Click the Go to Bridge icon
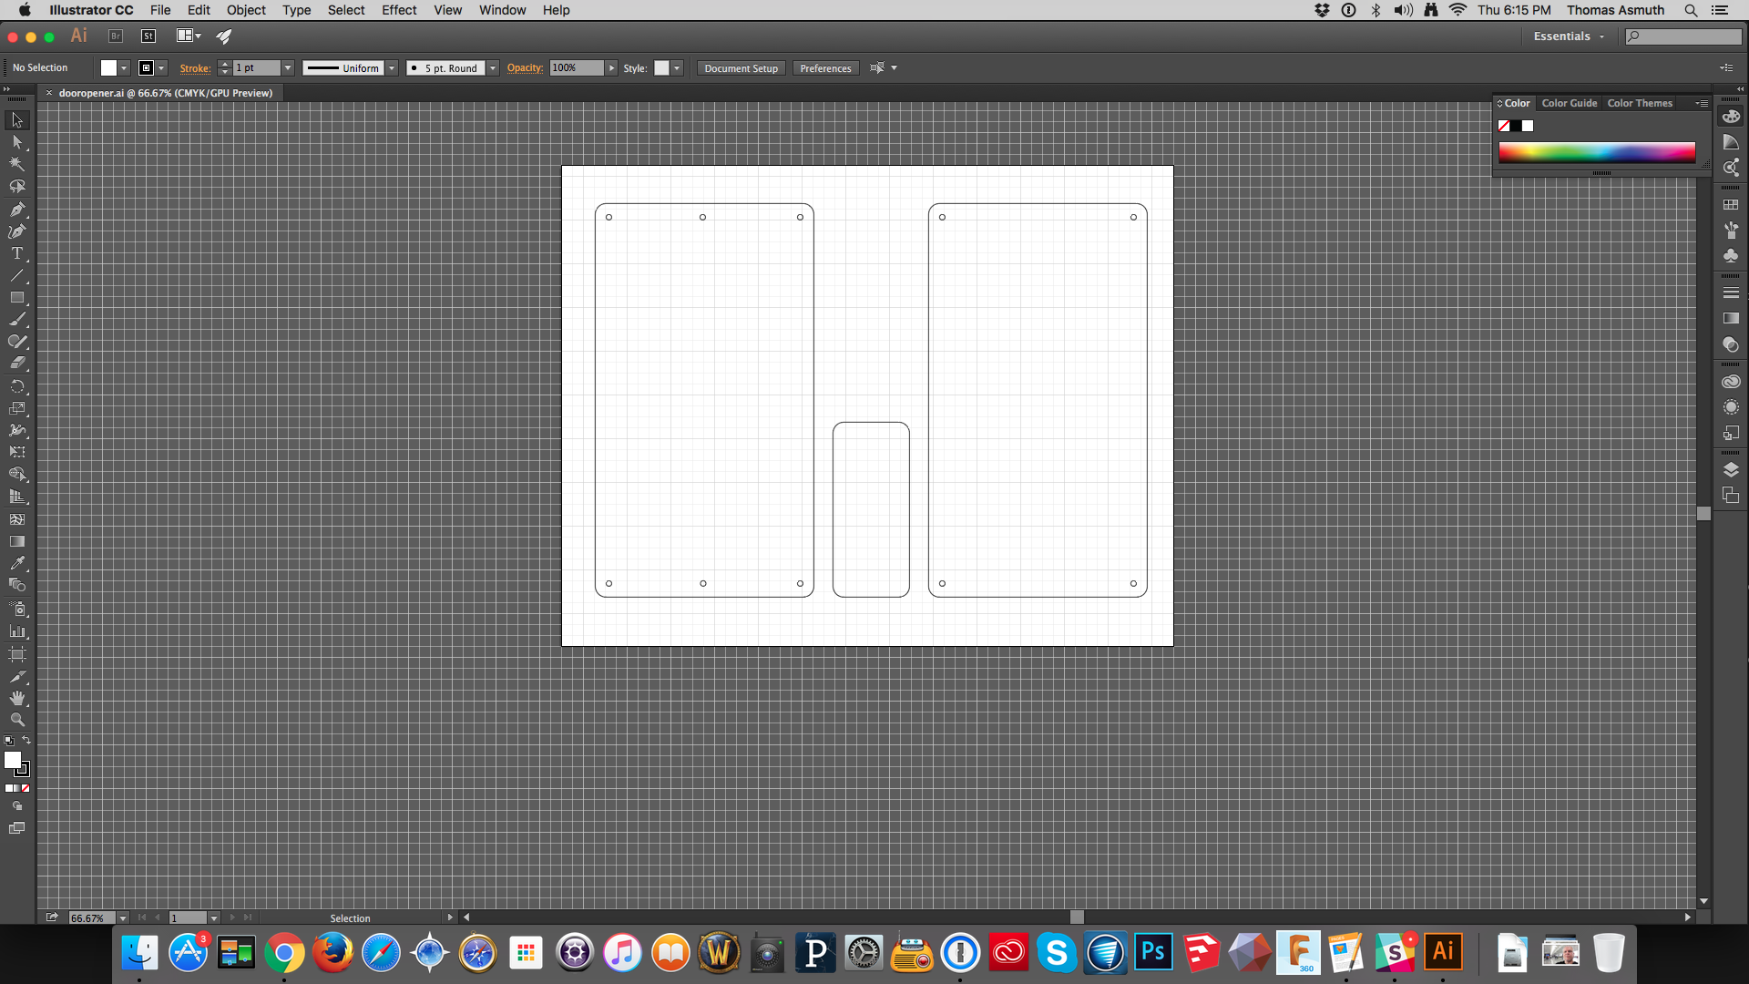Image resolution: width=1749 pixels, height=984 pixels. pos(116,36)
